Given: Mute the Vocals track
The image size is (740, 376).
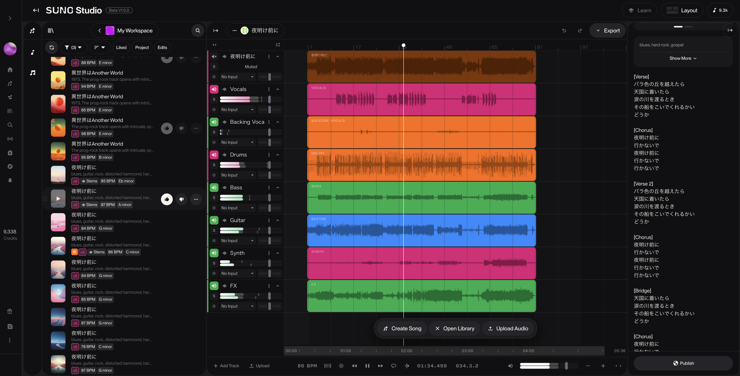Looking at the screenshot, I should 214,89.
